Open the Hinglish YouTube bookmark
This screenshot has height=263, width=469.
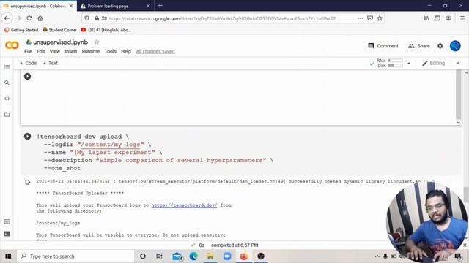[x=106, y=30]
